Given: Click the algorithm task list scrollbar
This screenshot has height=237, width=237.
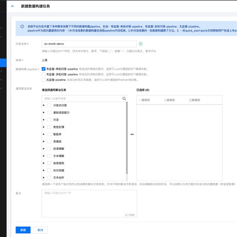Looking at the screenshot, I should [127, 138].
